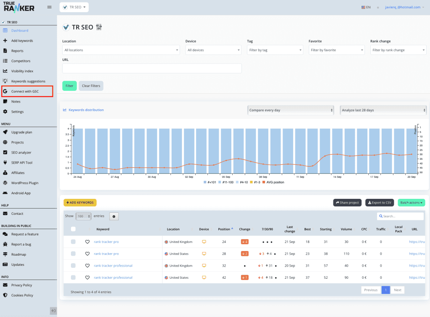Check rank tracker pro United Kingdom row
Image resolution: width=430 pixels, height=317 pixels.
coord(73,242)
